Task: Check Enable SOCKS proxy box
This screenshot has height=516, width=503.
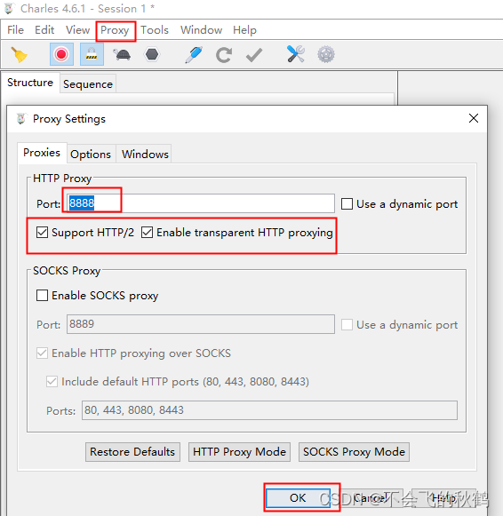Action: 42,295
